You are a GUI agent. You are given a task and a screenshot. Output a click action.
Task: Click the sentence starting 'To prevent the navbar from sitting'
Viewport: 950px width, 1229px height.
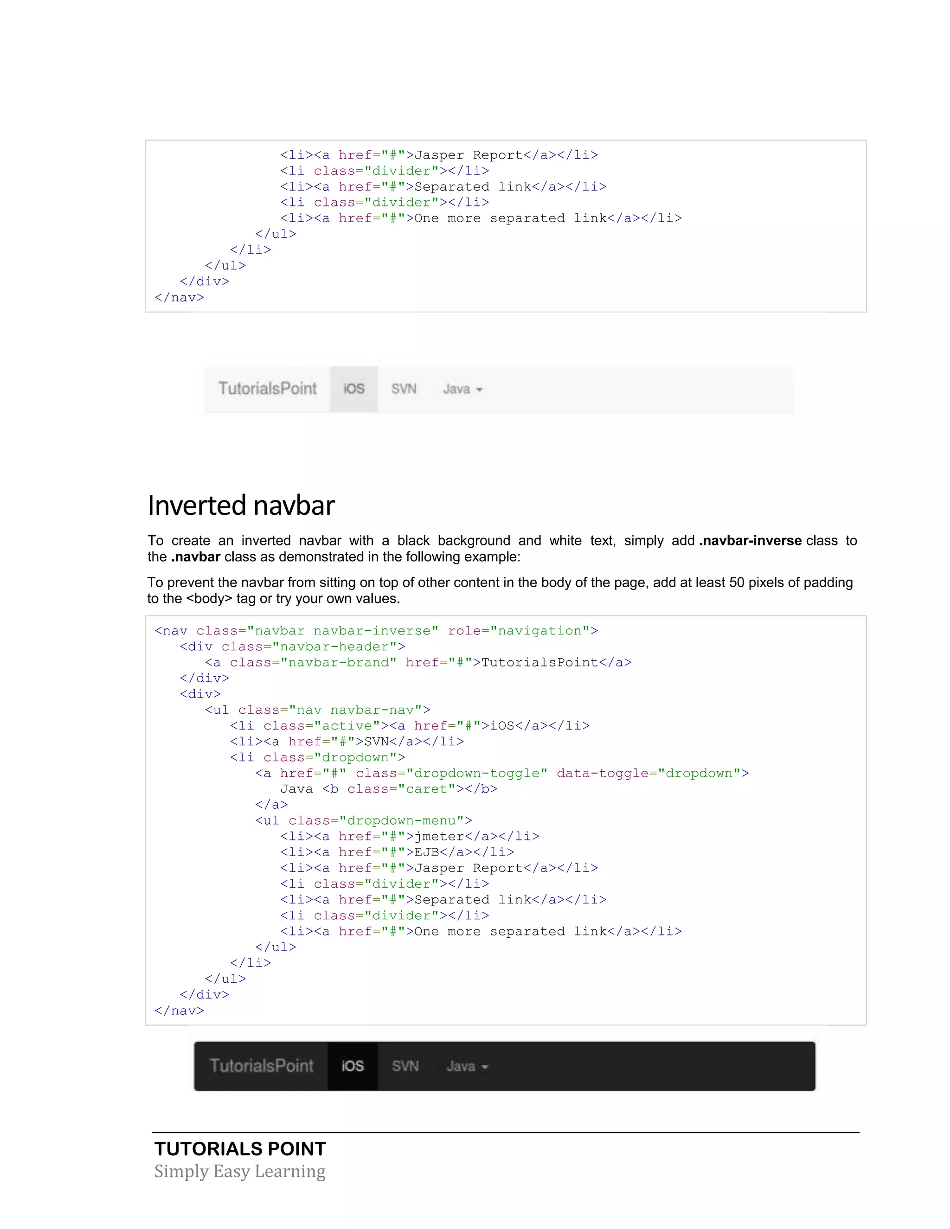[x=501, y=582]
